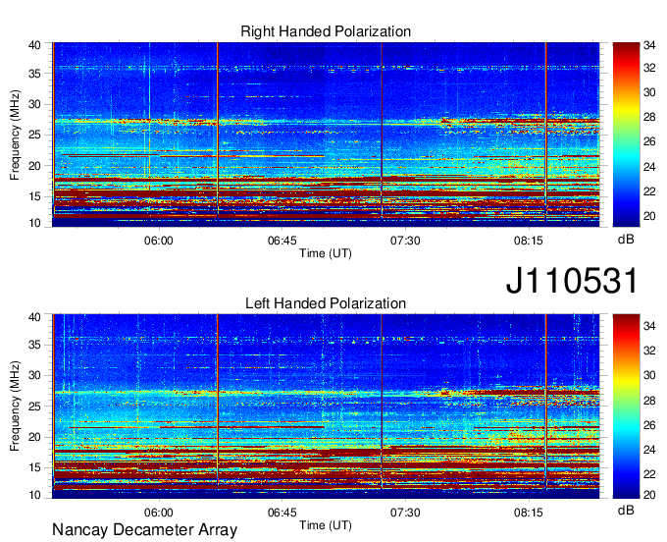Click the 32 dB label on the top color bar
Viewport: 667px width, 542px height.
pos(649,68)
